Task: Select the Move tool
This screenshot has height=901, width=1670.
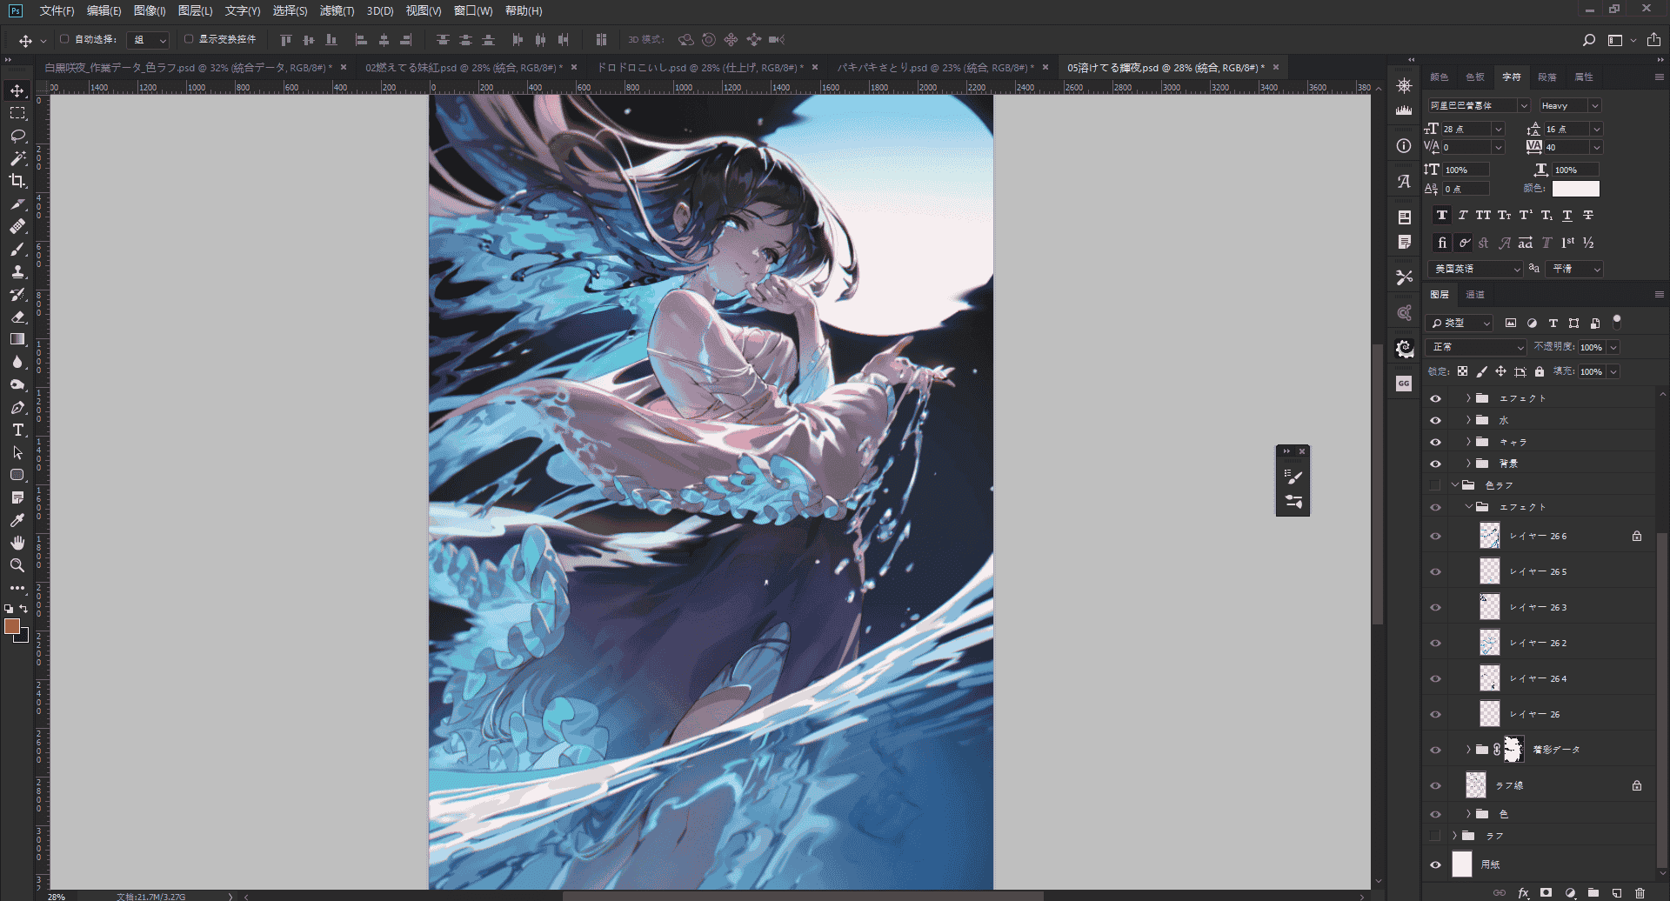Action: pos(17,91)
